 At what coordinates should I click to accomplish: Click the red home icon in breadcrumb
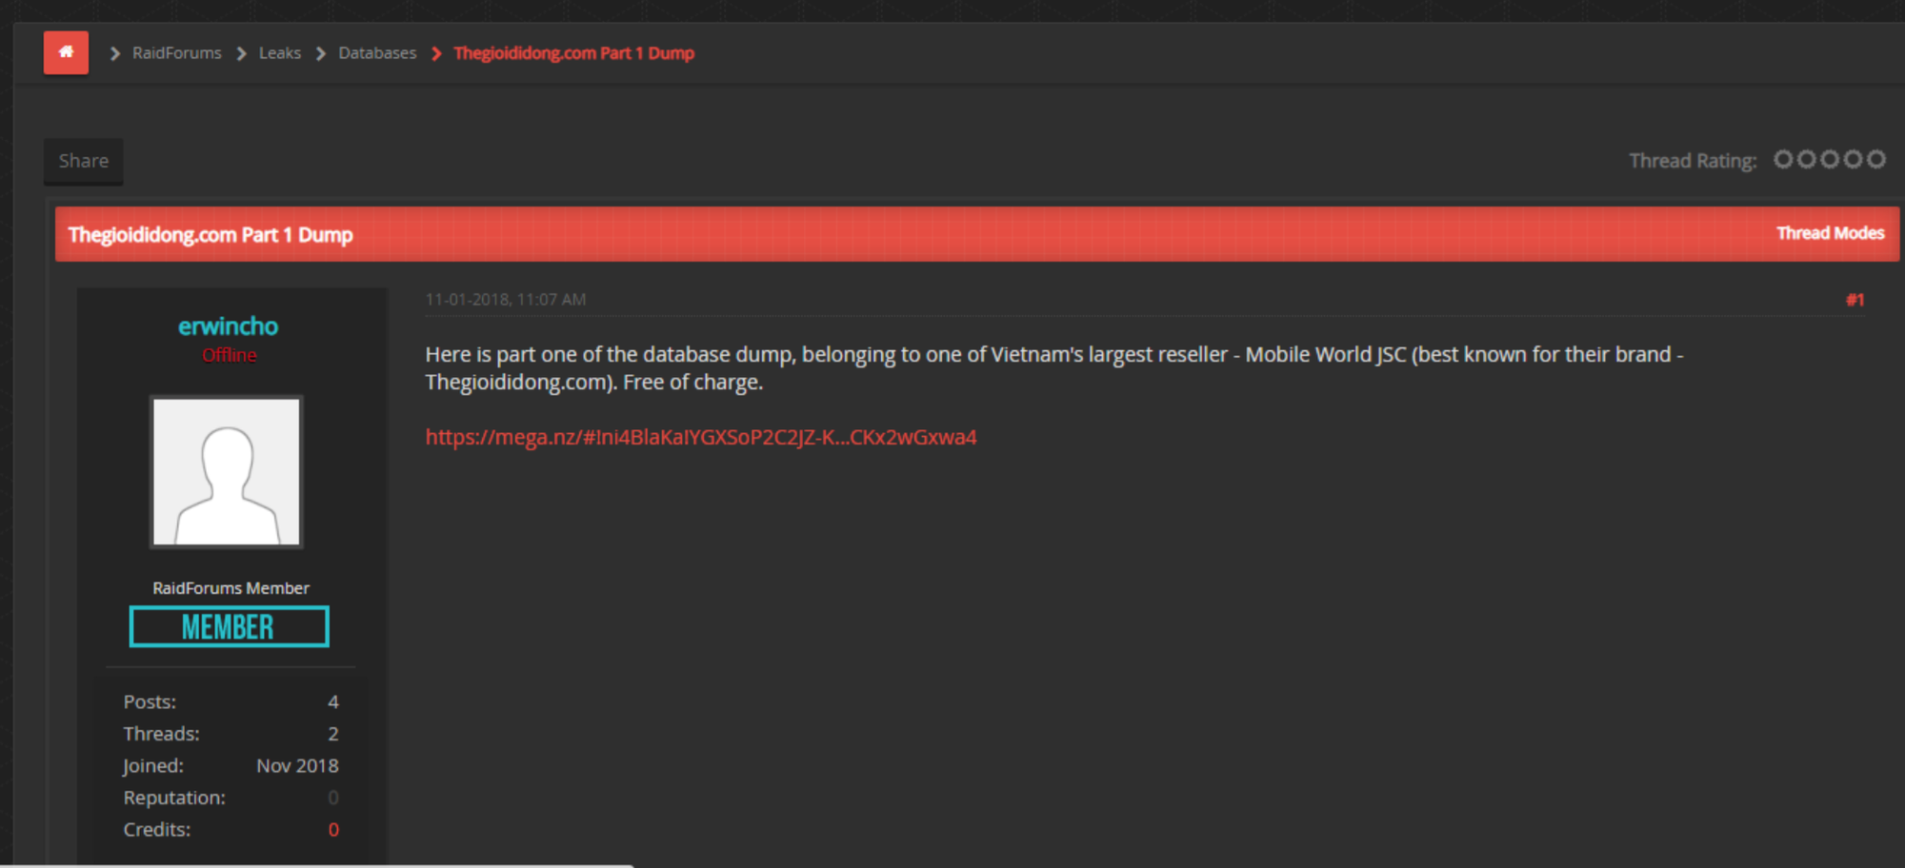66,52
